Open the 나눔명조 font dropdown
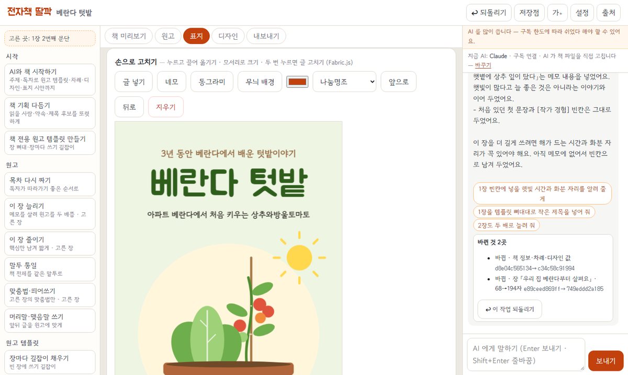Image resolution: width=628 pixels, height=375 pixels. (x=344, y=82)
